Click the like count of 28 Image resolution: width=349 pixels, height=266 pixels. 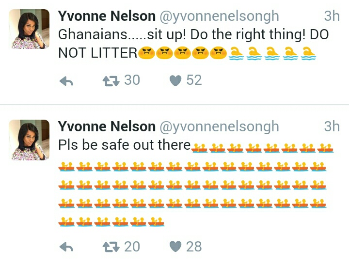point(194,247)
